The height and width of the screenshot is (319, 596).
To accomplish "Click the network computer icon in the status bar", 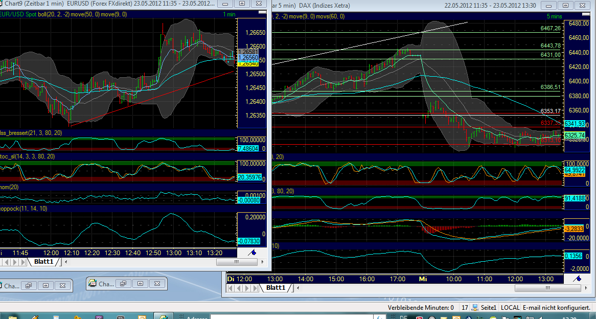I will coord(475,307).
